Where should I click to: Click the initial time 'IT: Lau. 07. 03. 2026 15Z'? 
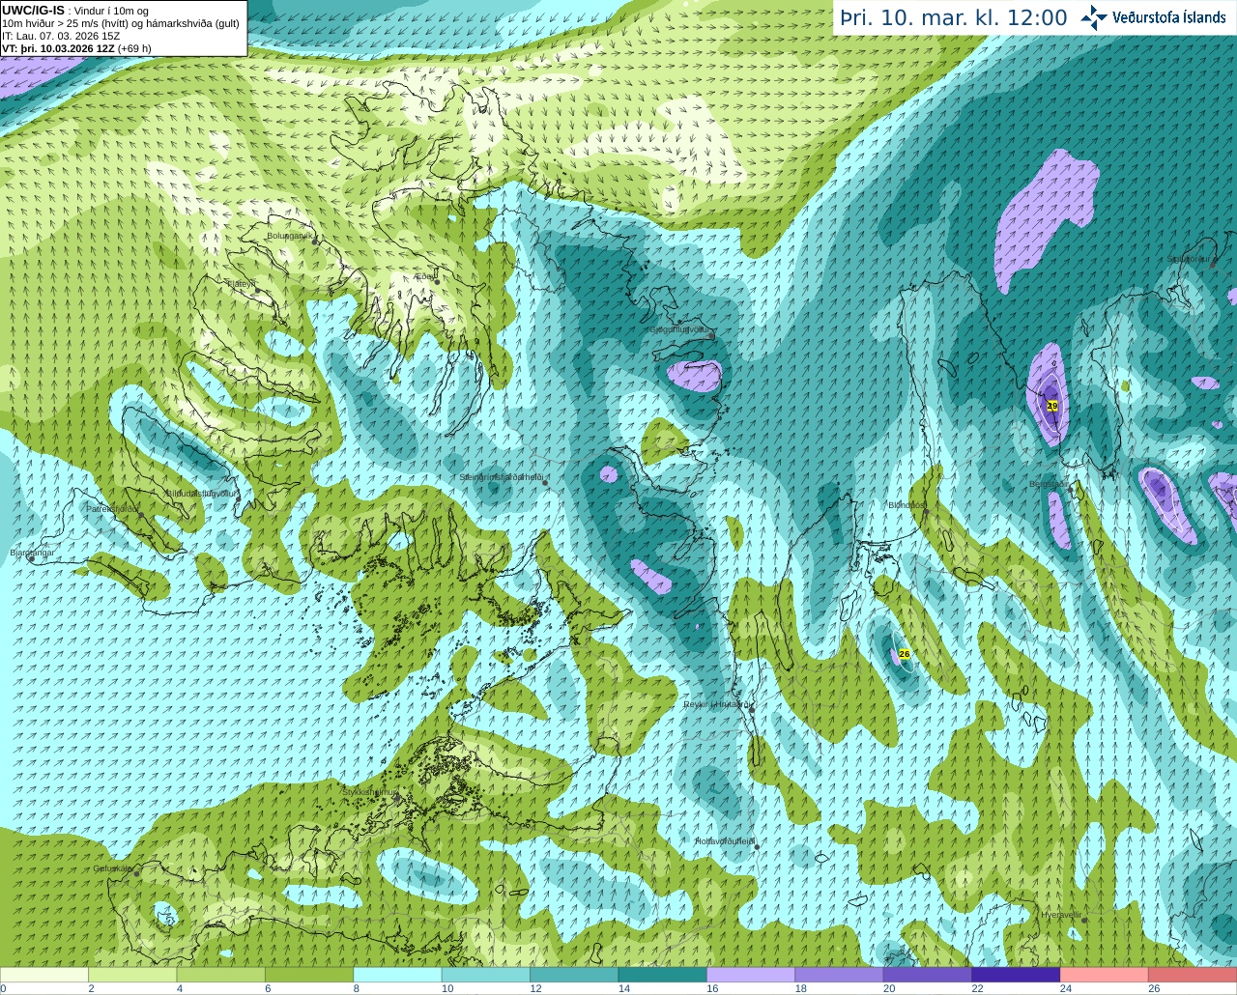[61, 36]
